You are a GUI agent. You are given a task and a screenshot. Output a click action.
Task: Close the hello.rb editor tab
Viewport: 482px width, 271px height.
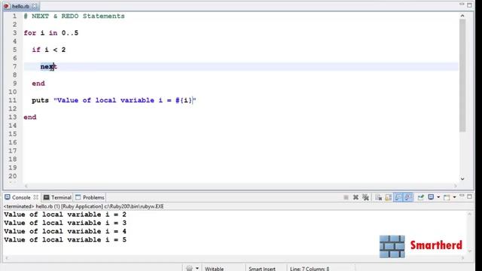pos(35,6)
